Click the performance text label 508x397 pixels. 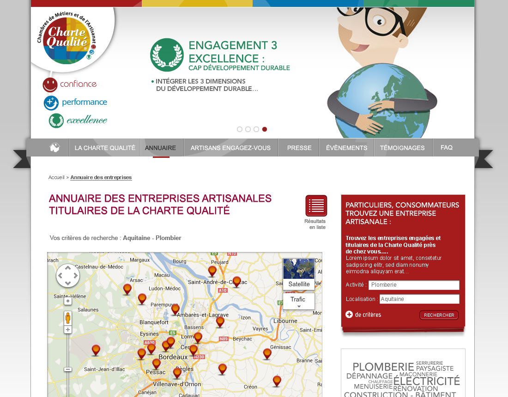(84, 102)
